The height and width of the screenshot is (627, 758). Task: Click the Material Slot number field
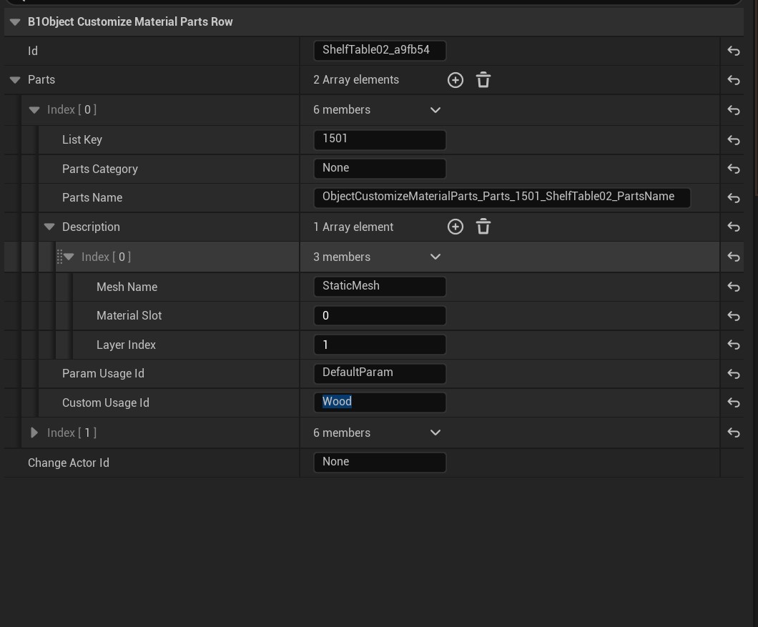(x=380, y=316)
